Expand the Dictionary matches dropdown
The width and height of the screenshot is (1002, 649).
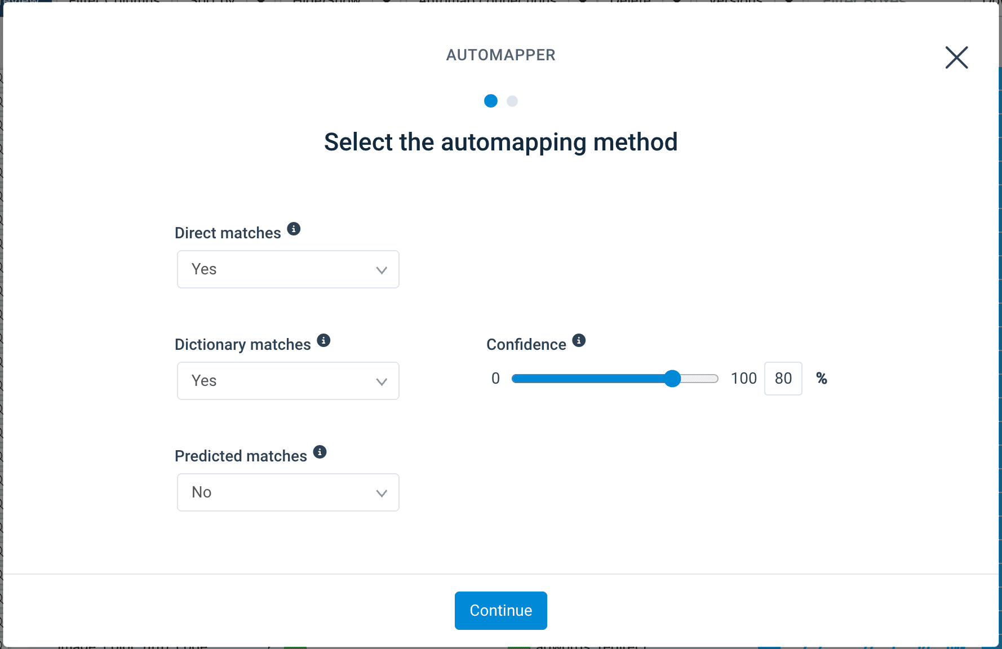pos(288,381)
